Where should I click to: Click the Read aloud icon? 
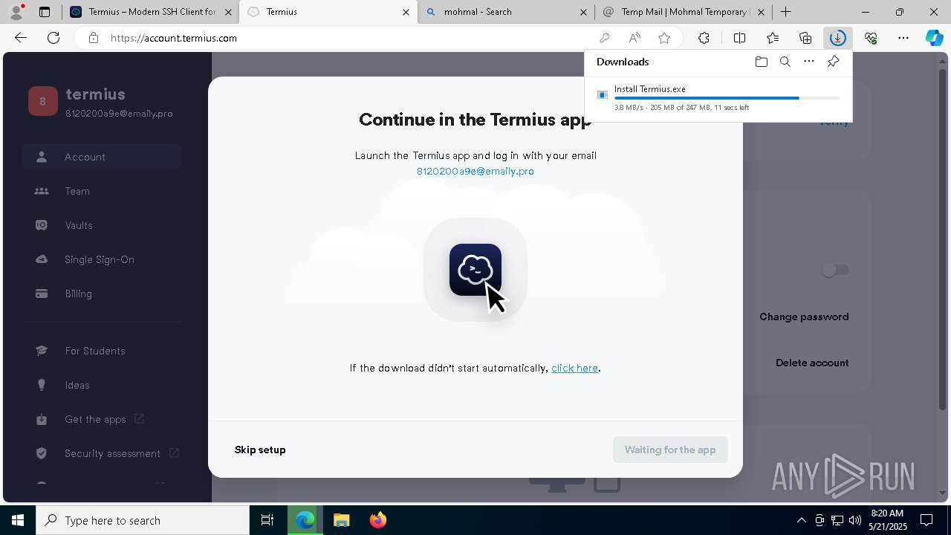pos(634,38)
